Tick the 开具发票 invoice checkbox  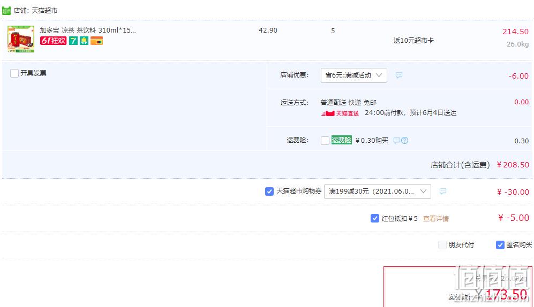click(14, 73)
